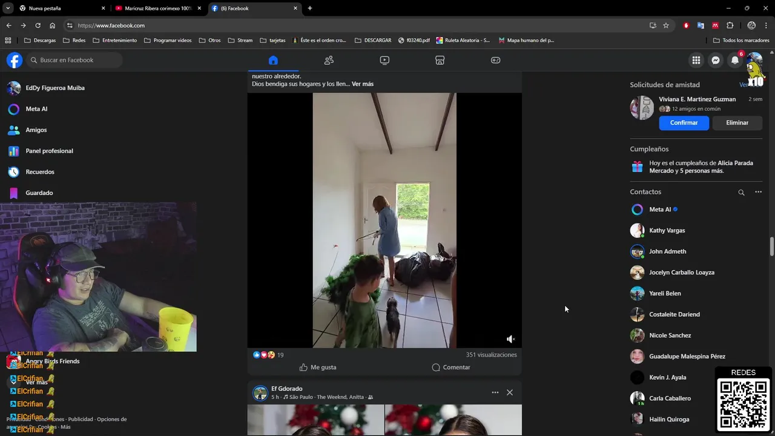
Task: Open chat with Nicole Sanchez
Action: (670, 335)
